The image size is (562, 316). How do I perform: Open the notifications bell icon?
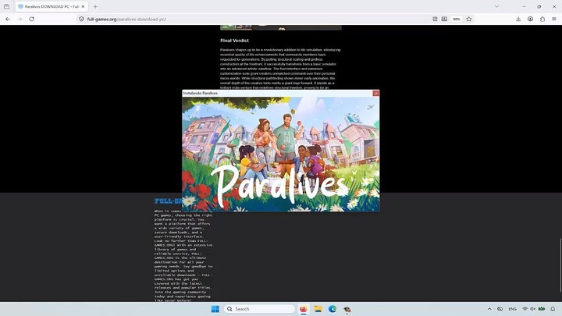tap(553, 309)
